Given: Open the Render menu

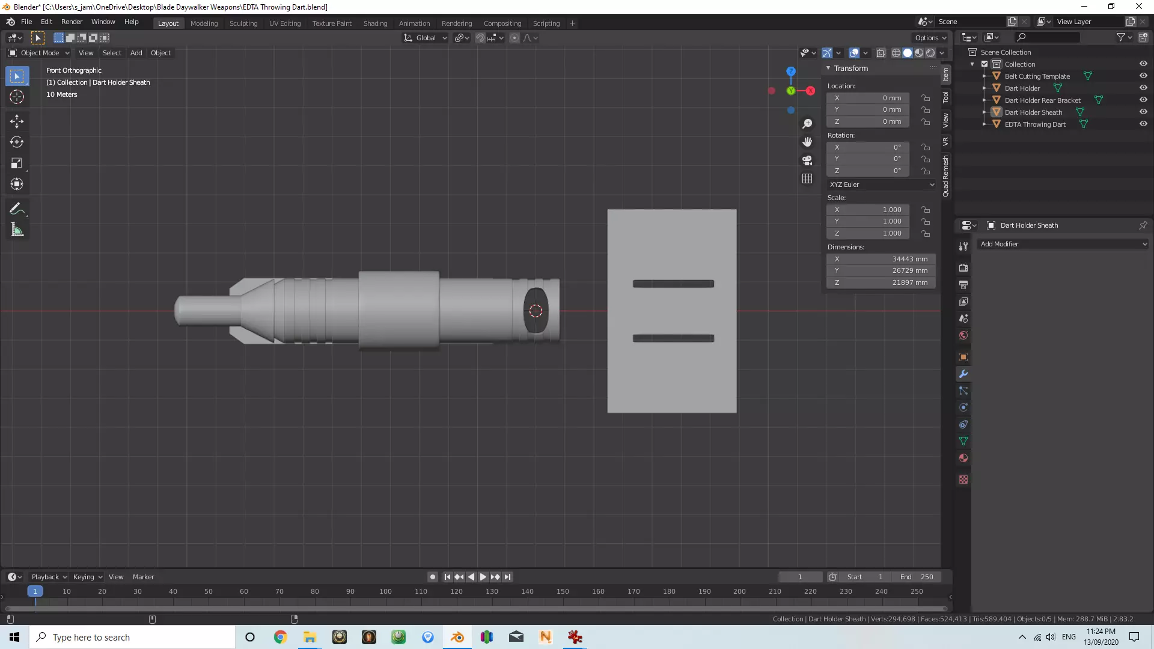Looking at the screenshot, I should 72,22.
